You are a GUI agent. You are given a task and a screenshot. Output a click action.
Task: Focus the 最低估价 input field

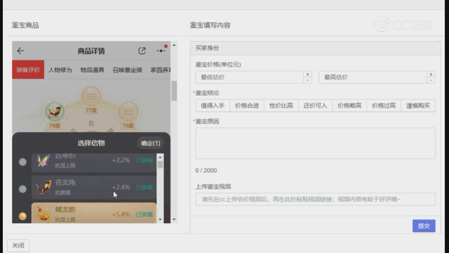249,77
